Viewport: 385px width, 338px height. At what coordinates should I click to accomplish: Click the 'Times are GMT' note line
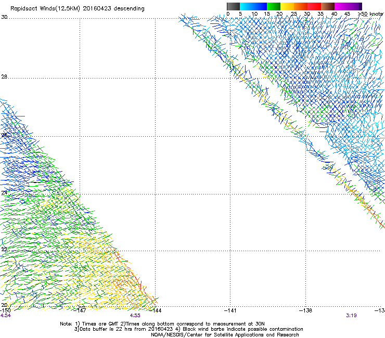[x=162, y=324]
